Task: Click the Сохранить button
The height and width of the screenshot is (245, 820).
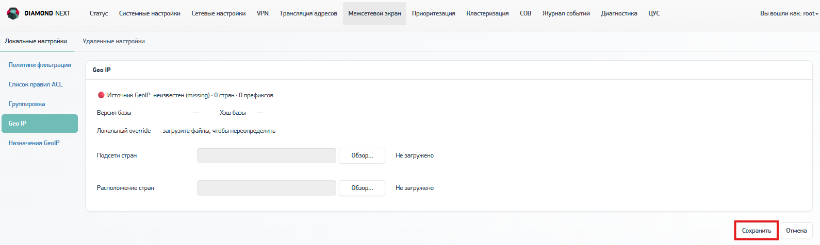Action: [x=757, y=231]
